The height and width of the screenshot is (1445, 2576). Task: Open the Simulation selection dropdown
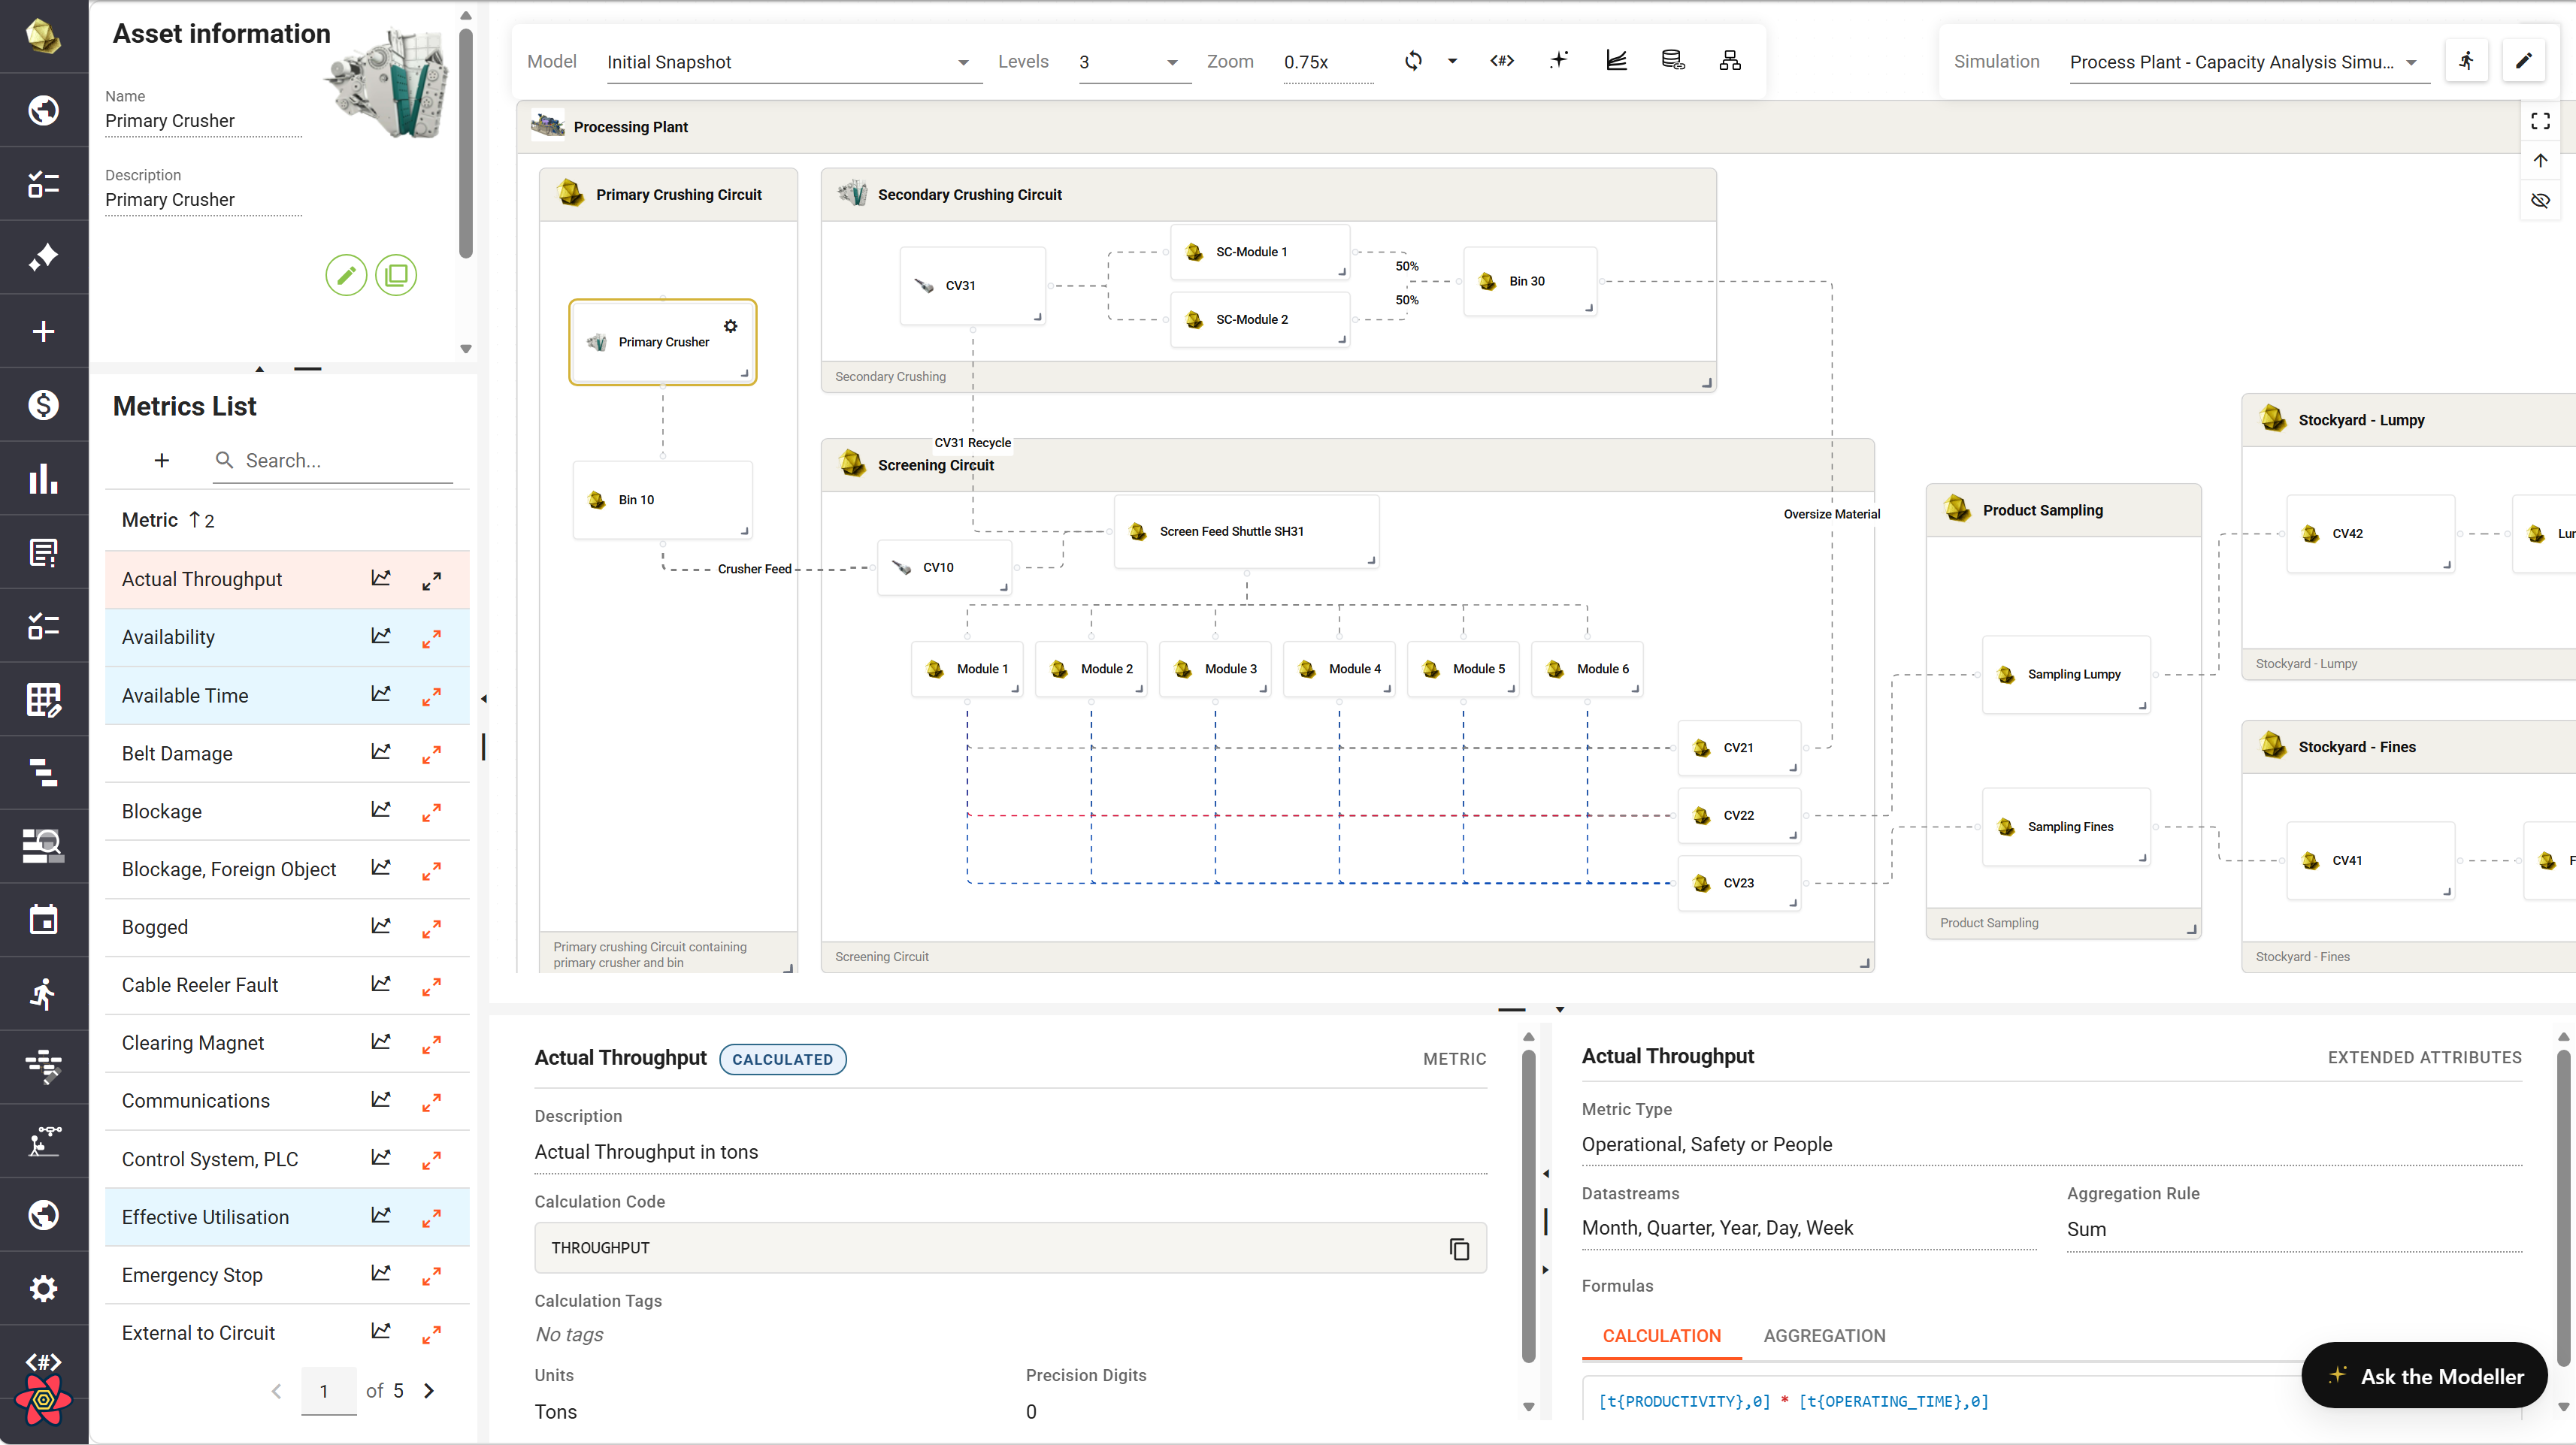tap(2249, 62)
